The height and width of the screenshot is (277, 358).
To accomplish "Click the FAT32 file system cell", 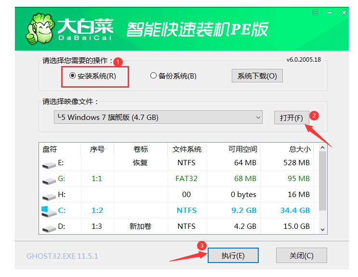I will 186,179.
